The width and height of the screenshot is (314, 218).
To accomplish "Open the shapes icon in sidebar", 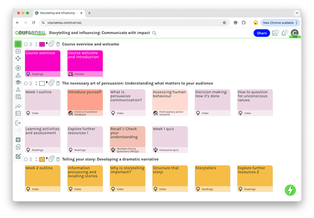I will [18, 75].
